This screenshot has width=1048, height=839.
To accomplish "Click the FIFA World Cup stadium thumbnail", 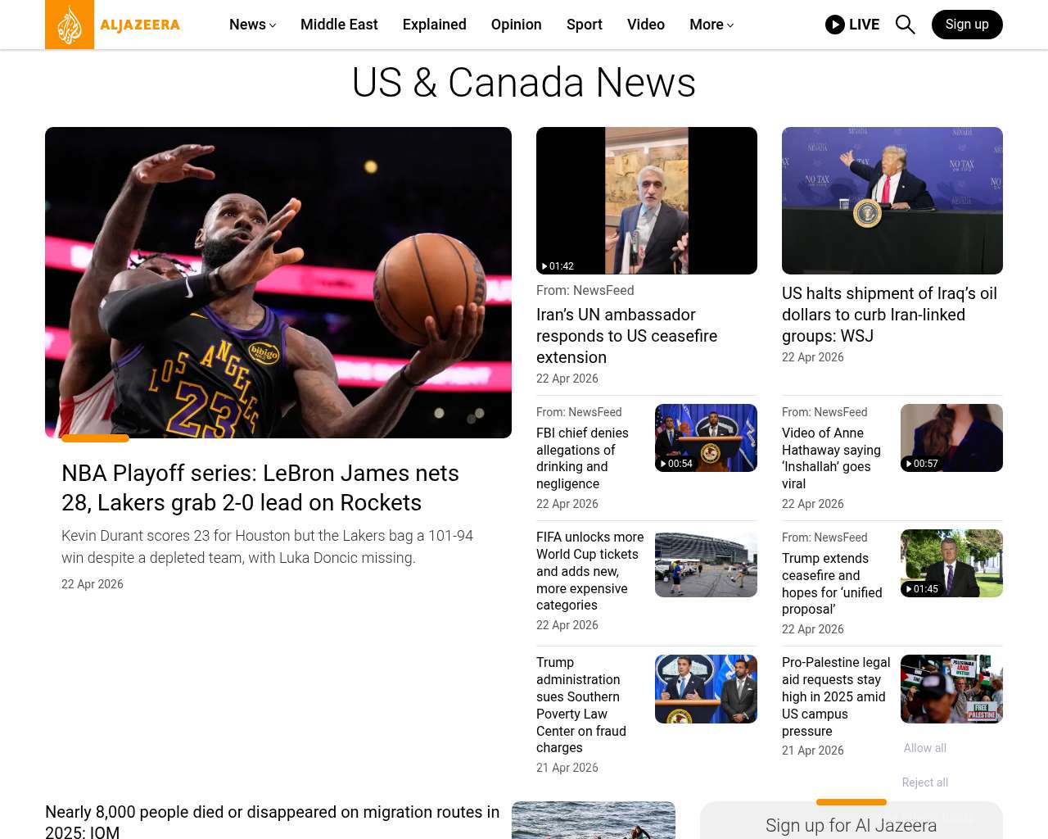I will pos(705,564).
